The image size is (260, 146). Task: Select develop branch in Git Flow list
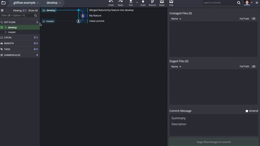[20, 28]
